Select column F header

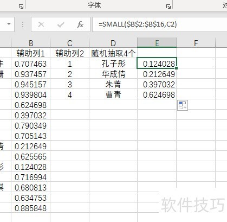(x=196, y=43)
